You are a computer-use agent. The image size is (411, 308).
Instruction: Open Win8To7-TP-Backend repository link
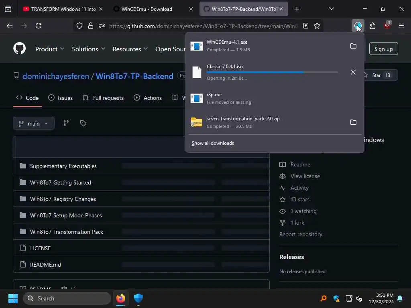point(134,76)
